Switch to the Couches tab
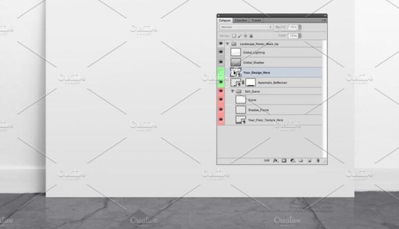The height and width of the screenshot is (229, 399). pyautogui.click(x=241, y=20)
